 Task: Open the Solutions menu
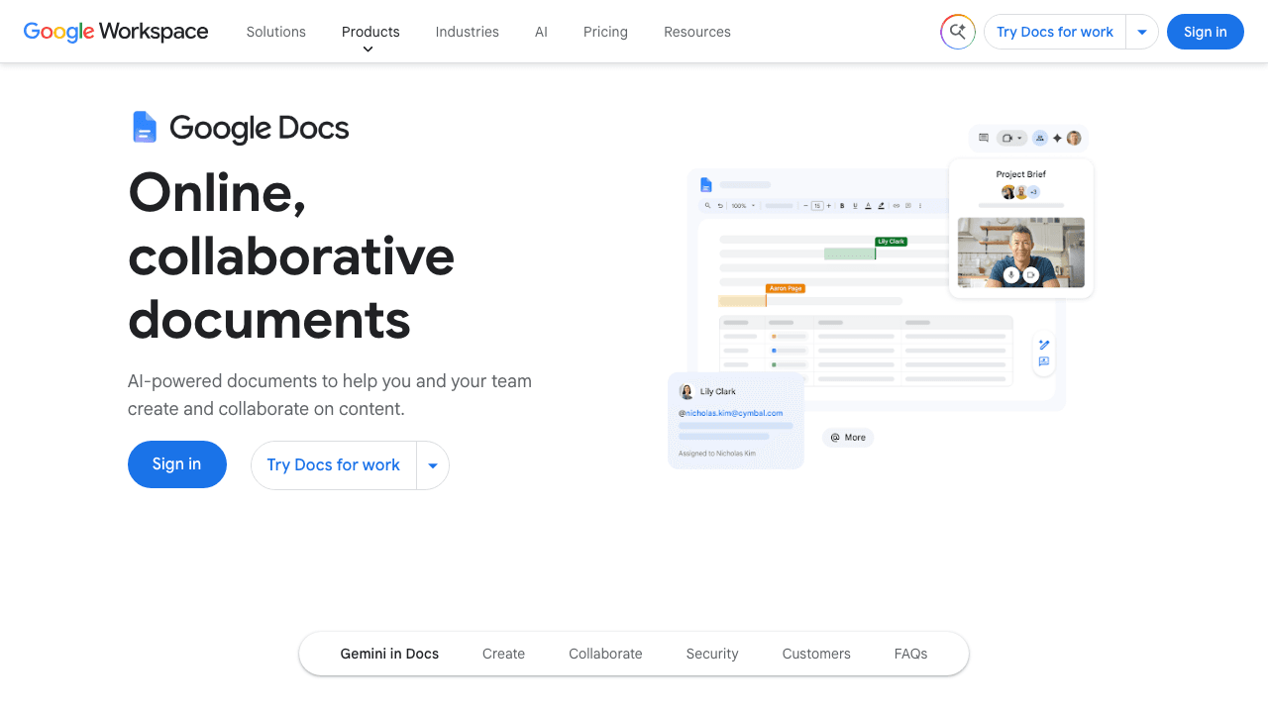(x=276, y=32)
